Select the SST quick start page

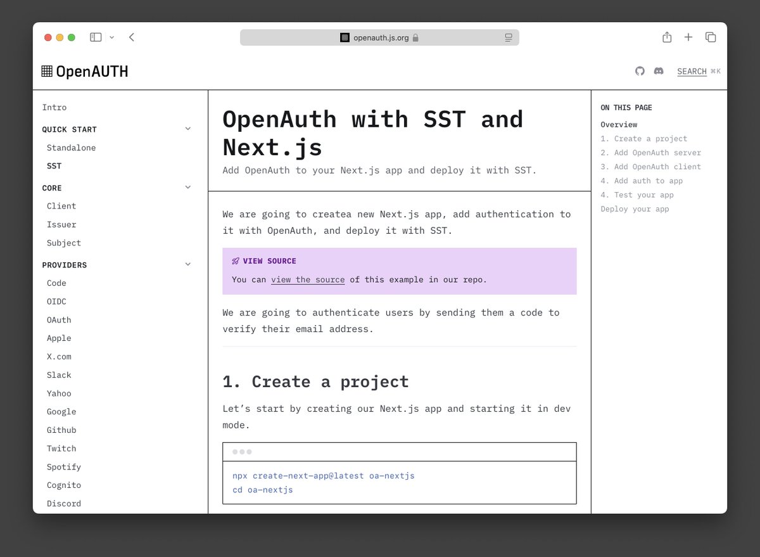tap(54, 166)
